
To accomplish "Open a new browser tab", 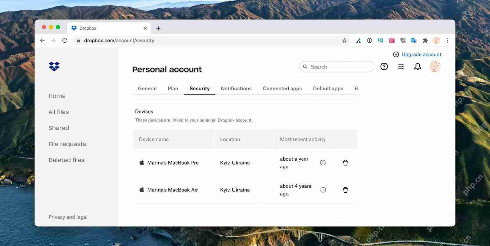I will pos(158,28).
